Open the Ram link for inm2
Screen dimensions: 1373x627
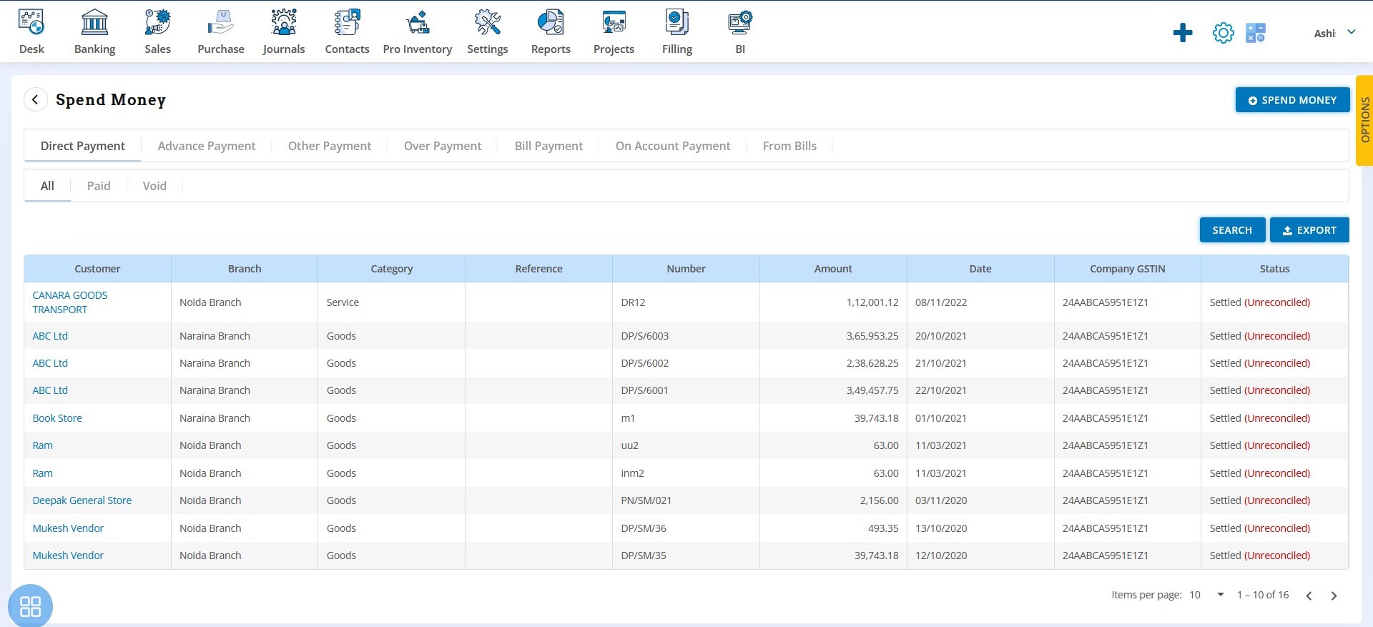42,473
